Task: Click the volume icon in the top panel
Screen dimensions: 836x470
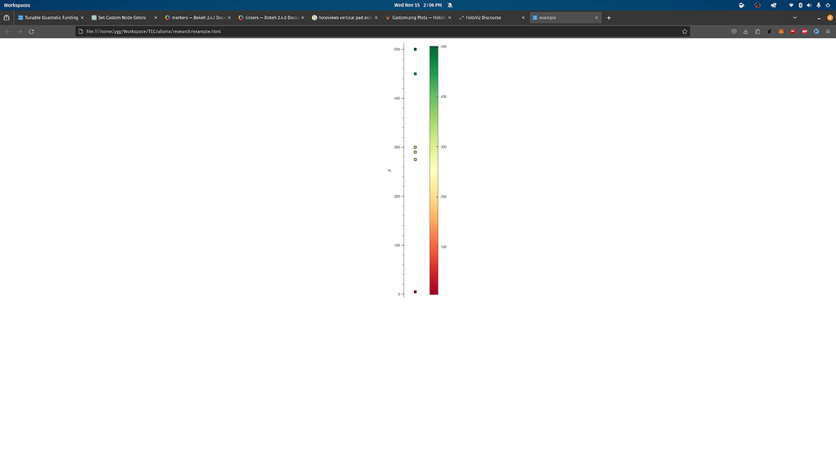Action: coord(810,5)
